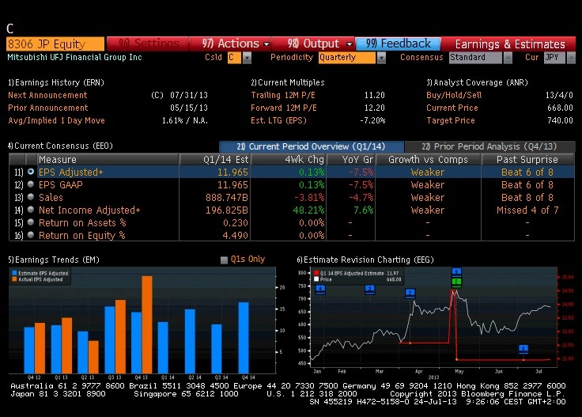Click the red Q1 14 EPS estimate legend icon
This screenshot has width=582, height=417.
(316, 273)
